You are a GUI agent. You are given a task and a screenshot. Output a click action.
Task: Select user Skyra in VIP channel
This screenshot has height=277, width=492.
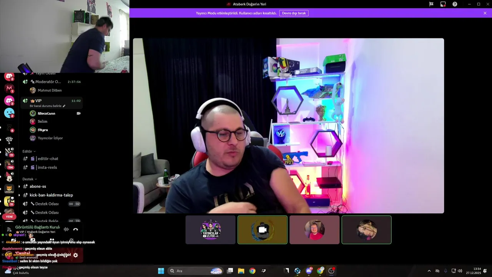[43, 130]
